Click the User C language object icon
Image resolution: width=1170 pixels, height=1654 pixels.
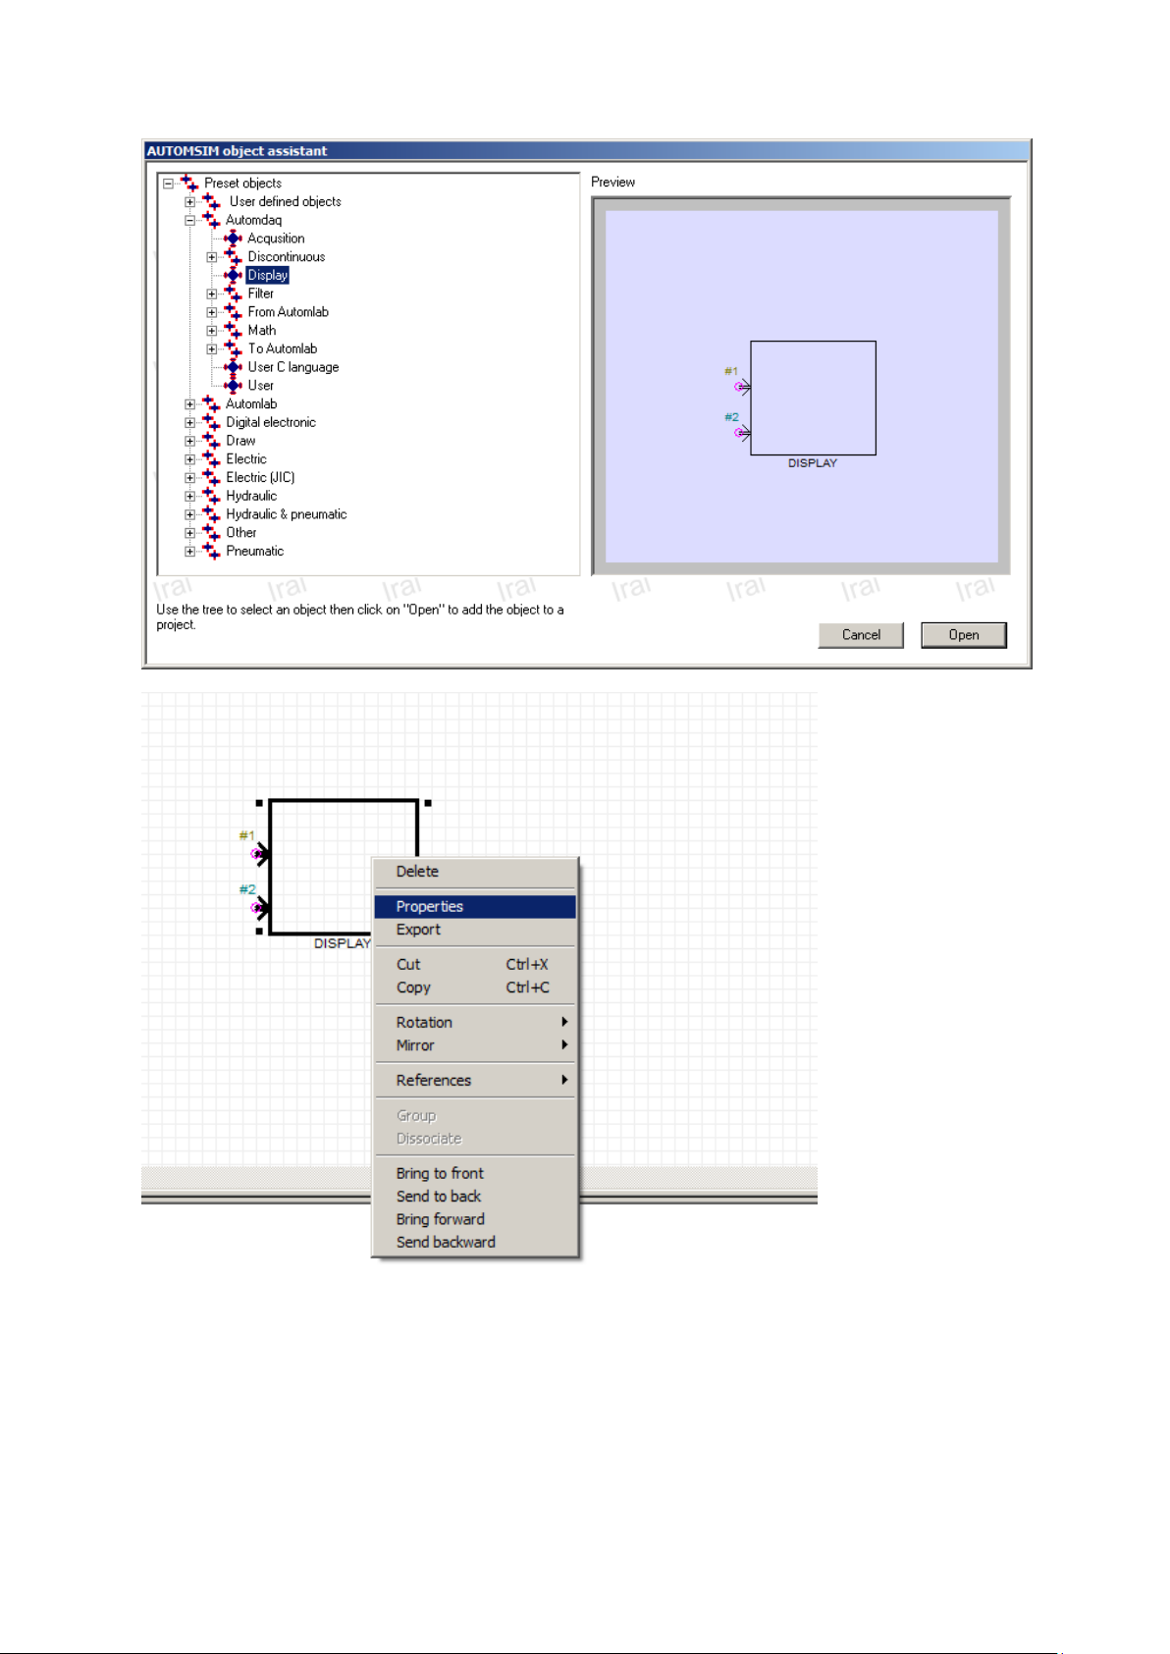click(x=233, y=367)
